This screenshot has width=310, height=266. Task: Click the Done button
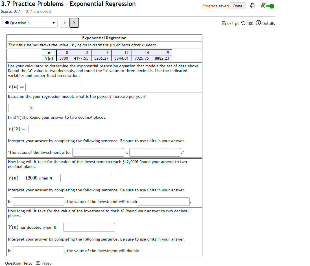(x=237, y=6)
